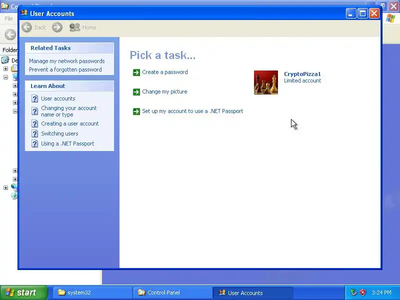Click the Safely Remove Hardware tray icon
400x300 pixels.
(x=353, y=292)
